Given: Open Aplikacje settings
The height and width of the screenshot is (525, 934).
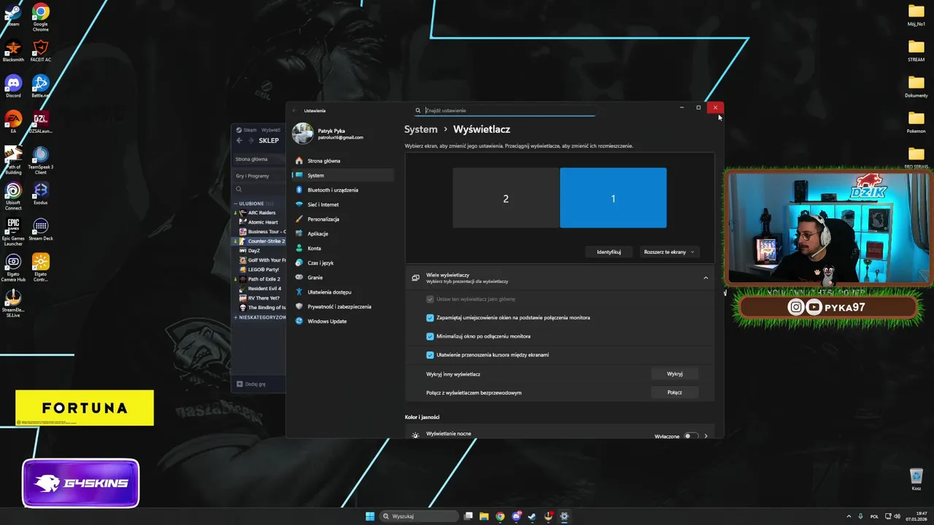Looking at the screenshot, I should pos(343,233).
